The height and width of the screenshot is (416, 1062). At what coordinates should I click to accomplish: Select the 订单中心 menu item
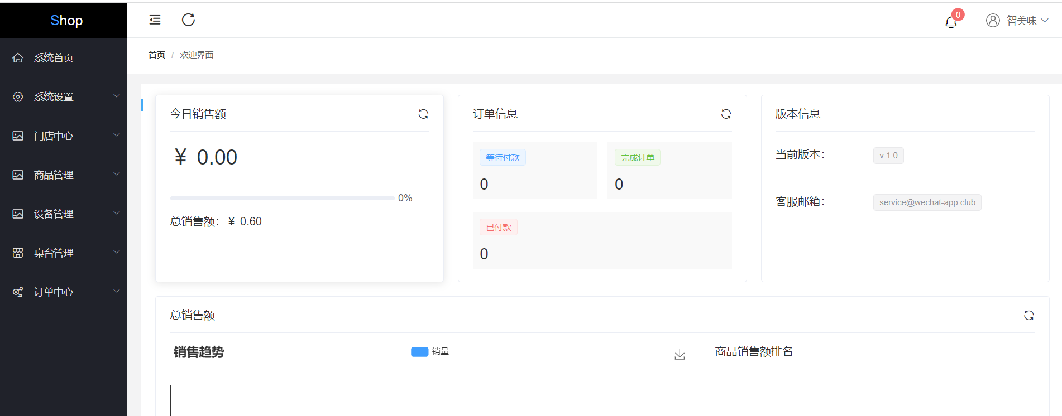tap(64, 292)
